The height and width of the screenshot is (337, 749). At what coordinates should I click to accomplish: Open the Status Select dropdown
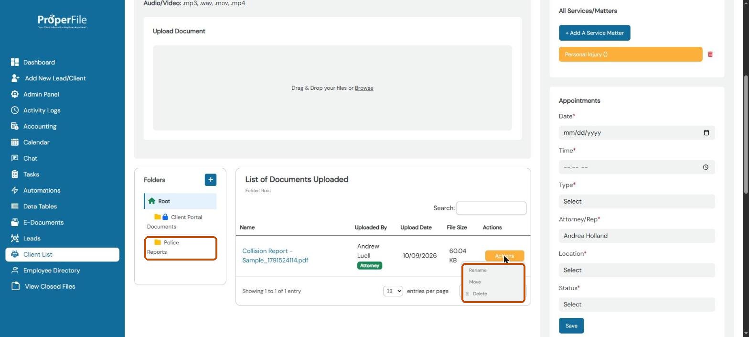tap(637, 304)
